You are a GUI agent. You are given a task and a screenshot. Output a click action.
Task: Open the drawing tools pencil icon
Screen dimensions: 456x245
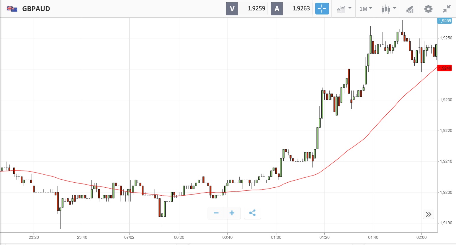coord(409,9)
